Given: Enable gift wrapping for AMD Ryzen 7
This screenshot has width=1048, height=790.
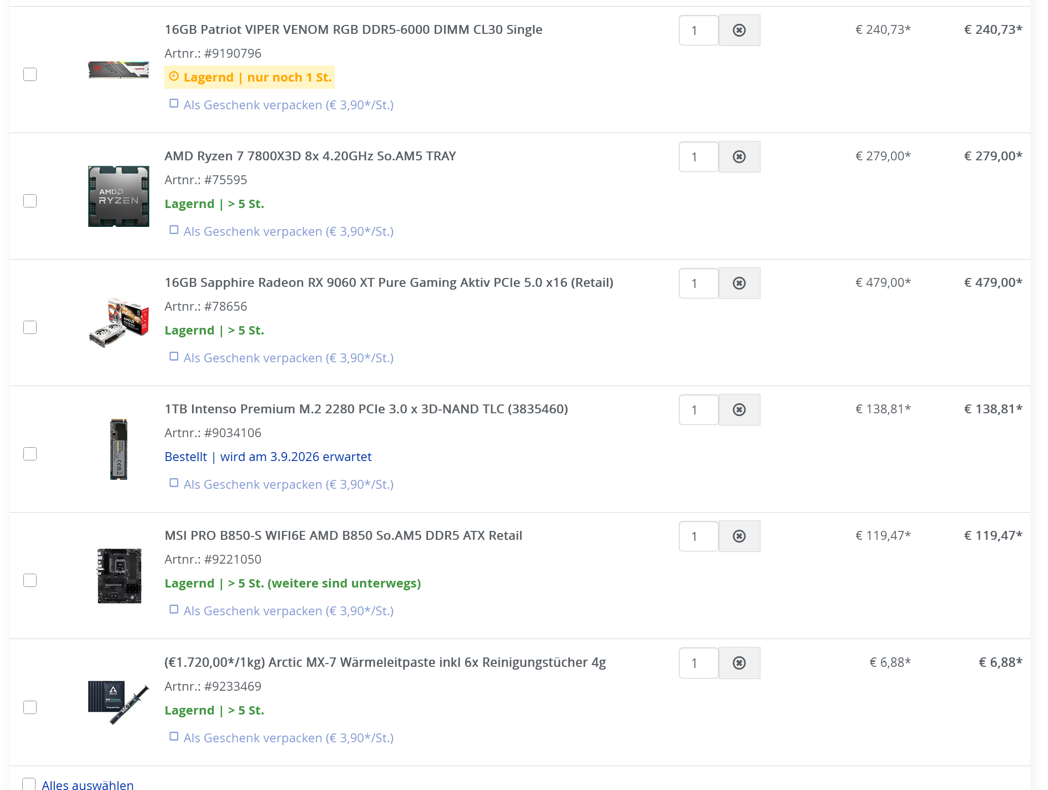Looking at the screenshot, I should [x=174, y=230].
